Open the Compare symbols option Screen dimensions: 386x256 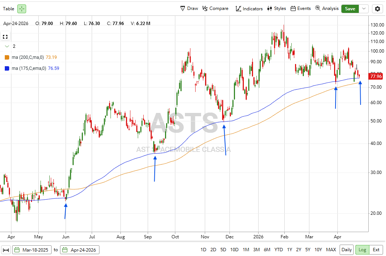(x=215, y=8)
